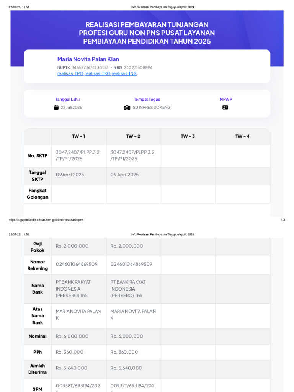Click the NRG number 240271508894
Viewport: 294px width, 392px height.
(138, 67)
